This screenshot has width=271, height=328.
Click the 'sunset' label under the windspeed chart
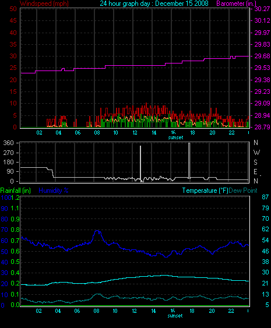[175, 137]
